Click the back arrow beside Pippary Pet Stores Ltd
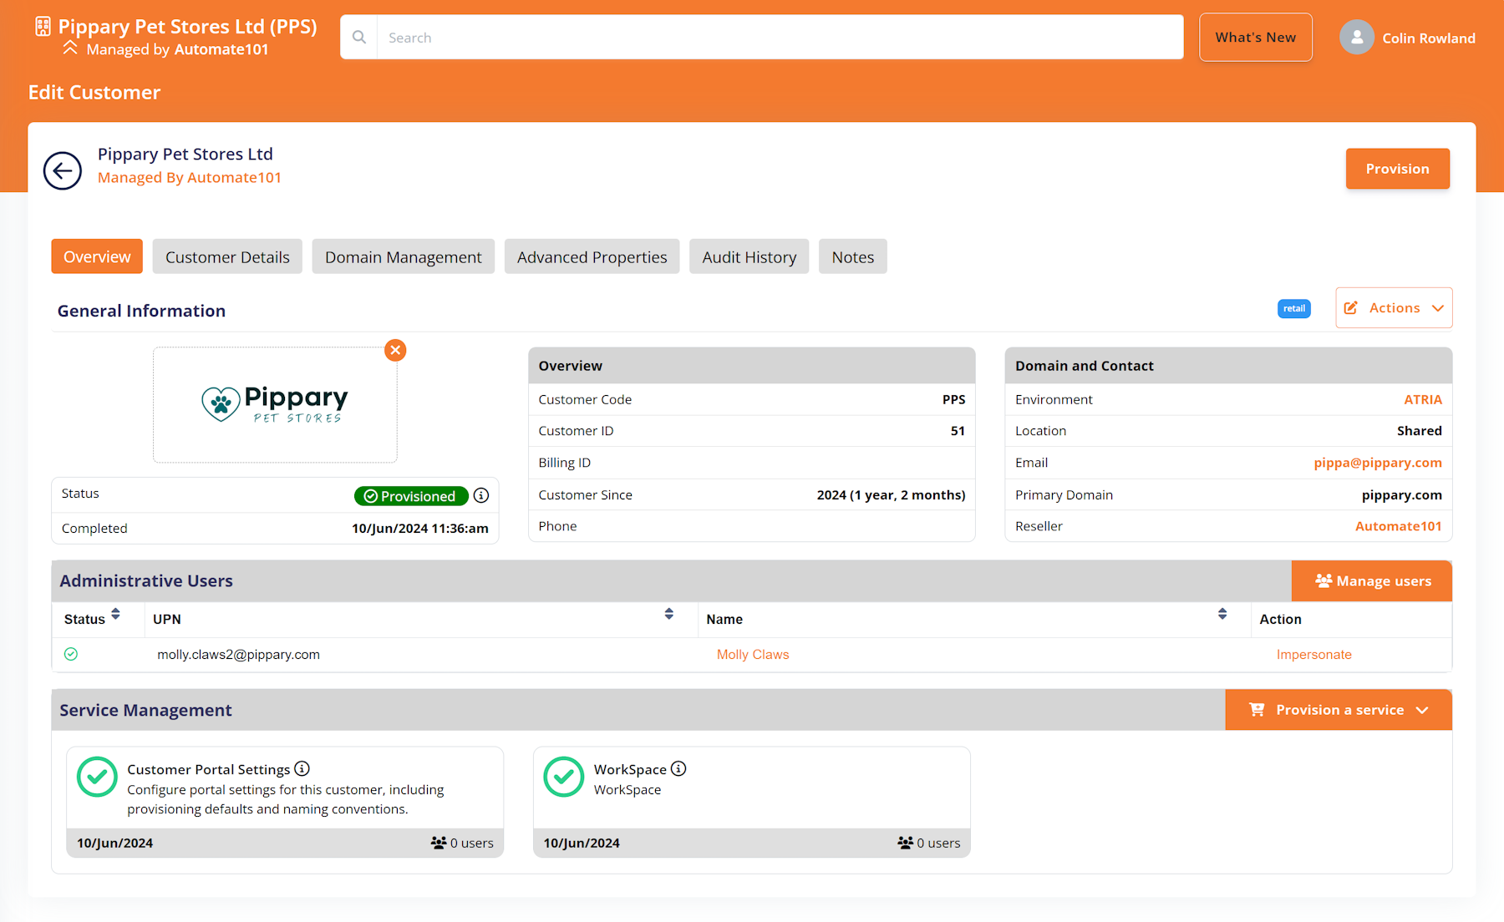The height and width of the screenshot is (922, 1504). click(x=62, y=170)
